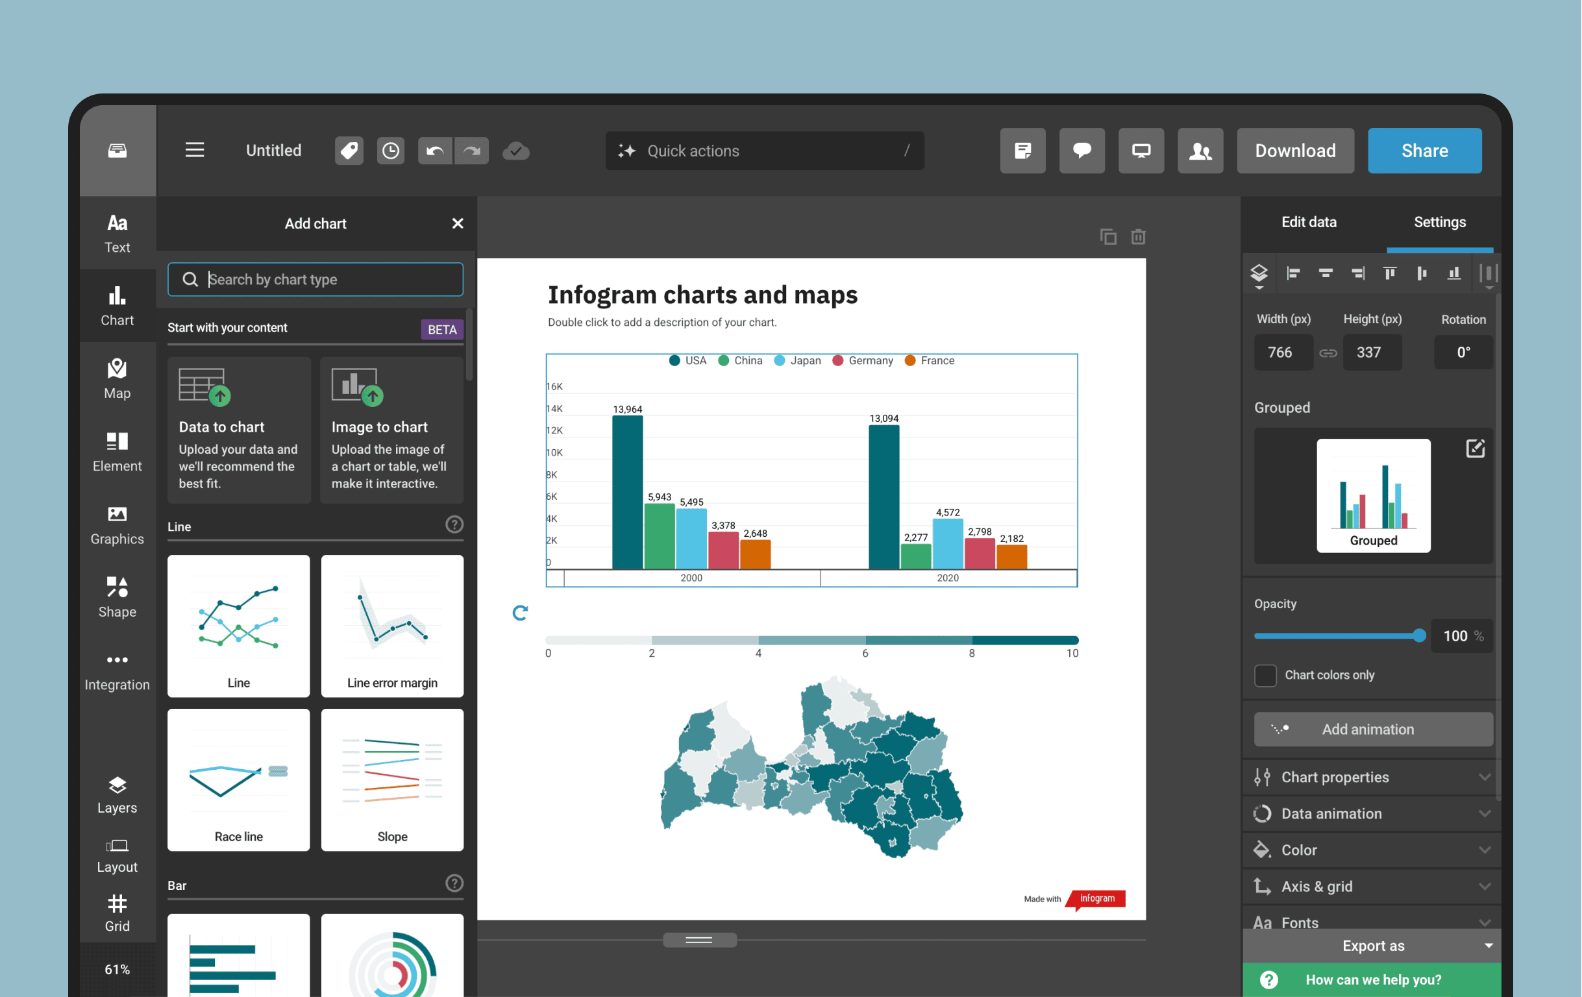Delete the chart with trash icon
This screenshot has height=997, width=1582.
[x=1138, y=236]
